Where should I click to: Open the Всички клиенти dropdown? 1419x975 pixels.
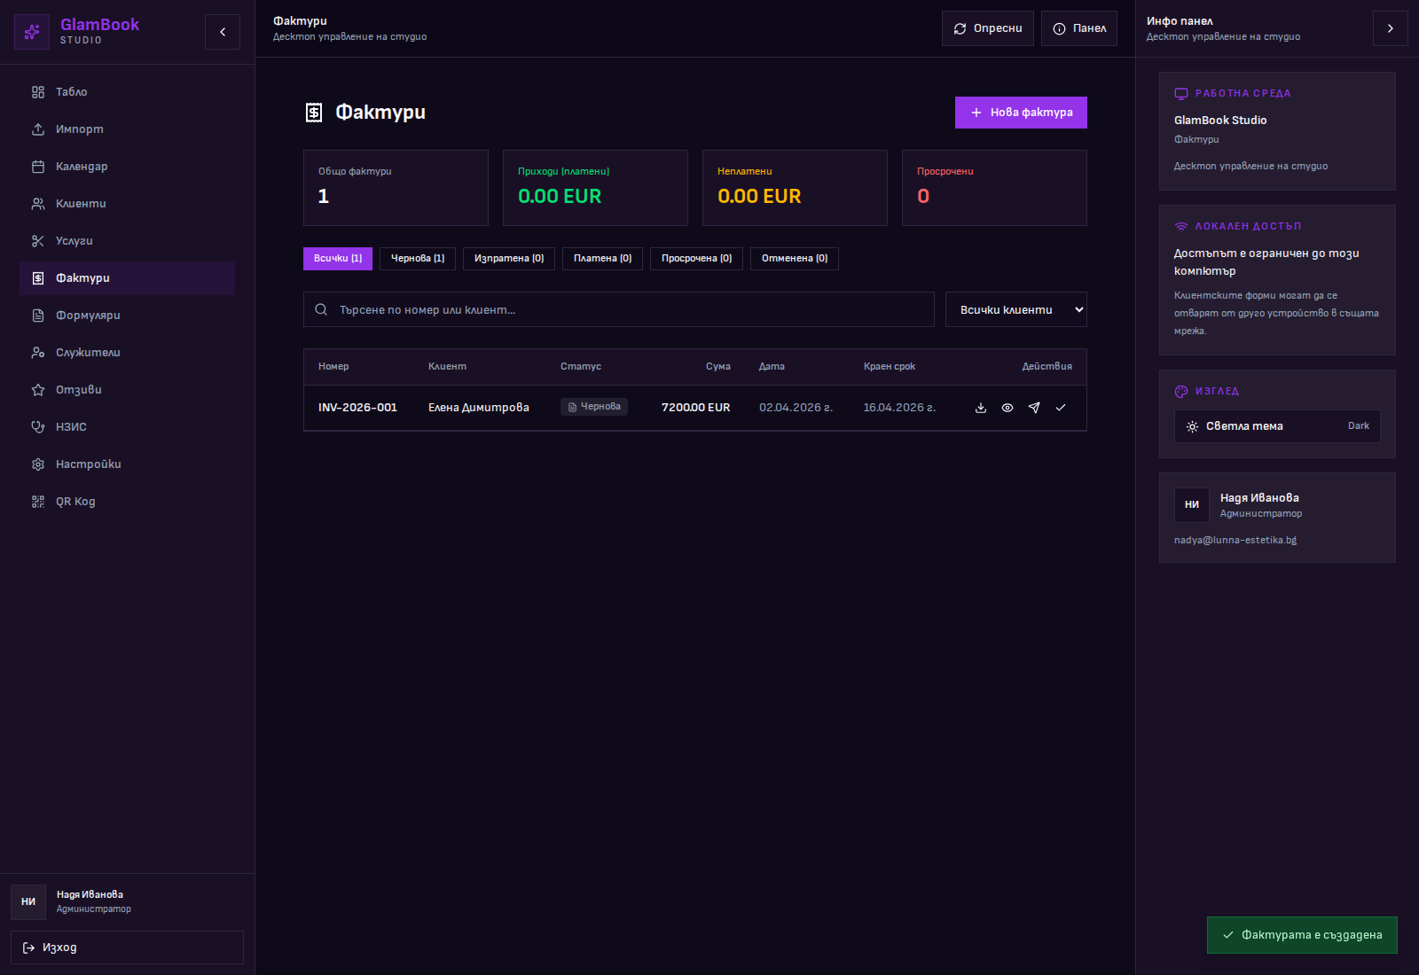tap(1015, 309)
